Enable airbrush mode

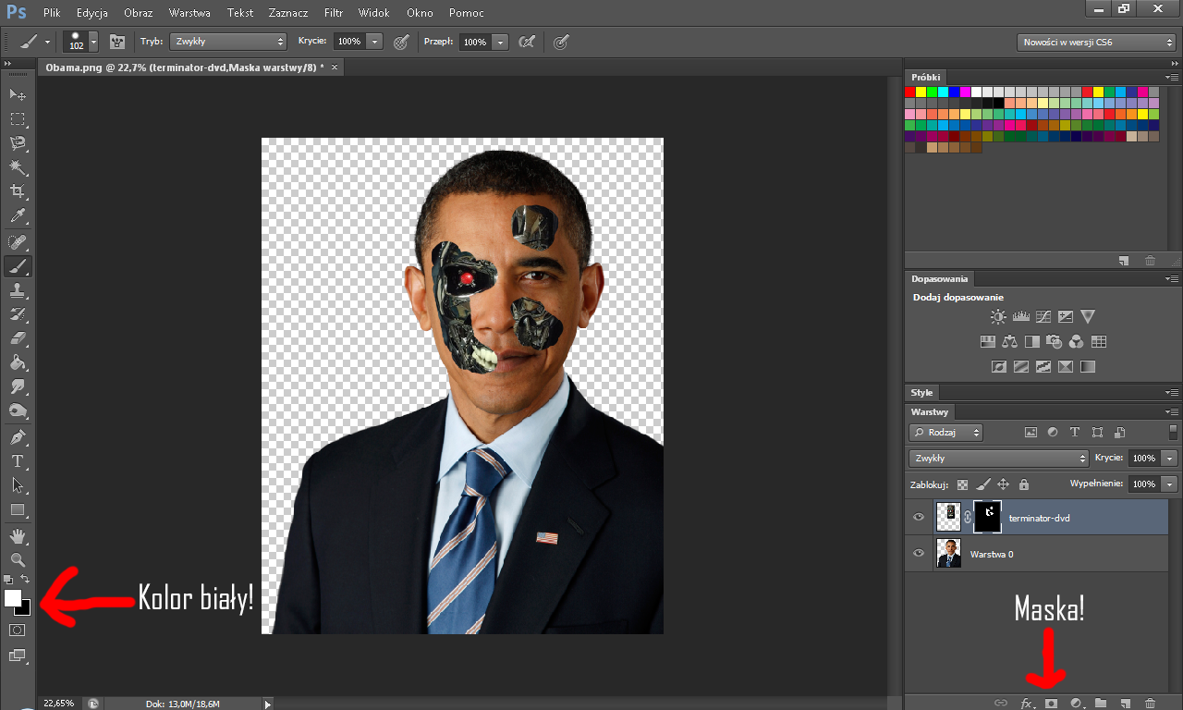527,42
